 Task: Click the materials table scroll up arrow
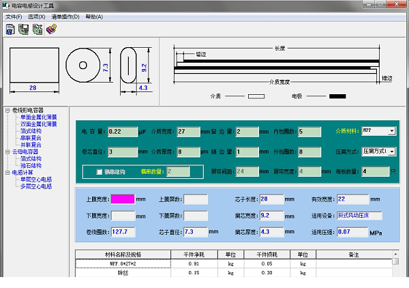tap(395, 255)
